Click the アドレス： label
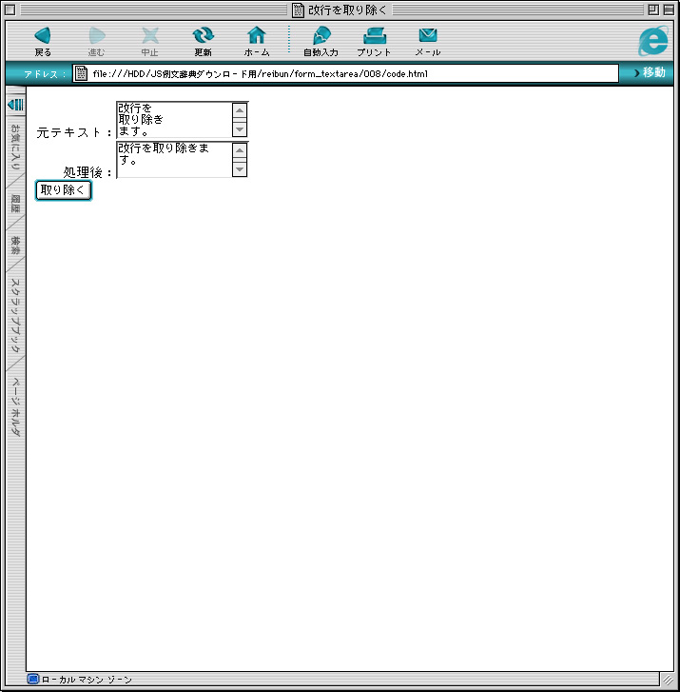680x692 pixels. pos(45,74)
